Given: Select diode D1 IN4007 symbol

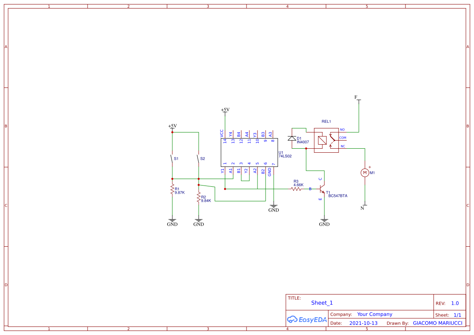Looking at the screenshot, I should (293, 138).
